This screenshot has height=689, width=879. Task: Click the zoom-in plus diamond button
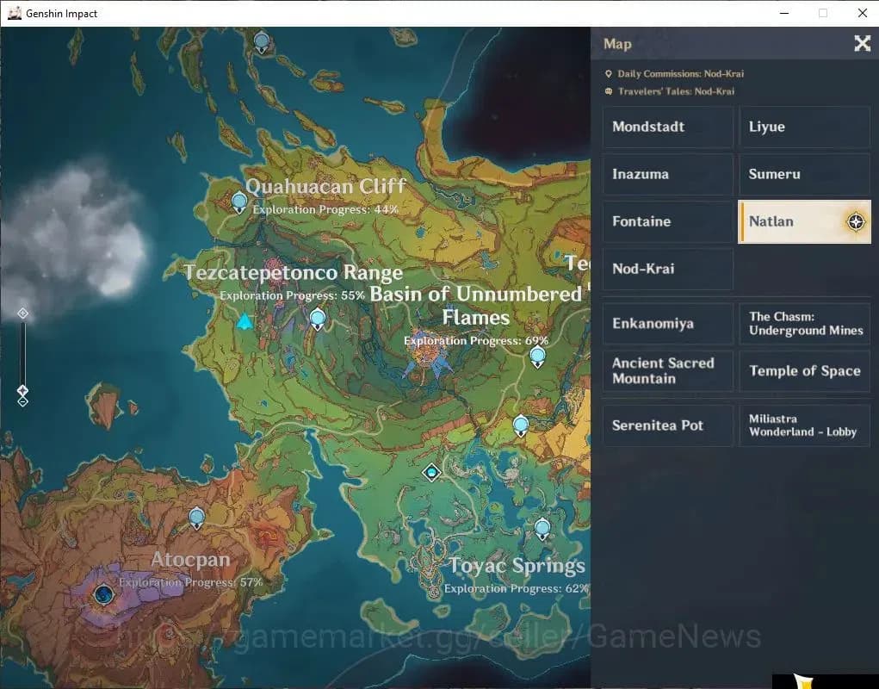coord(23,313)
